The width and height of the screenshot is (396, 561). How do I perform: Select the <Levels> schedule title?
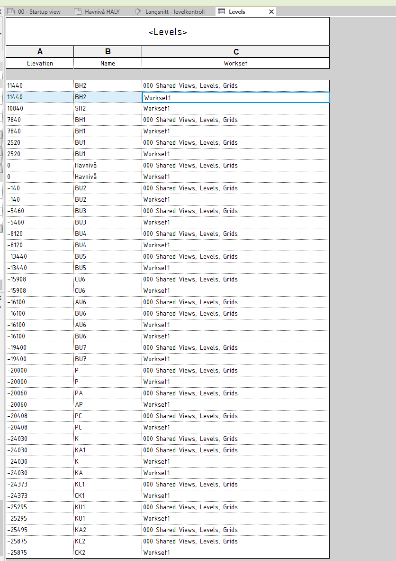pos(167,31)
